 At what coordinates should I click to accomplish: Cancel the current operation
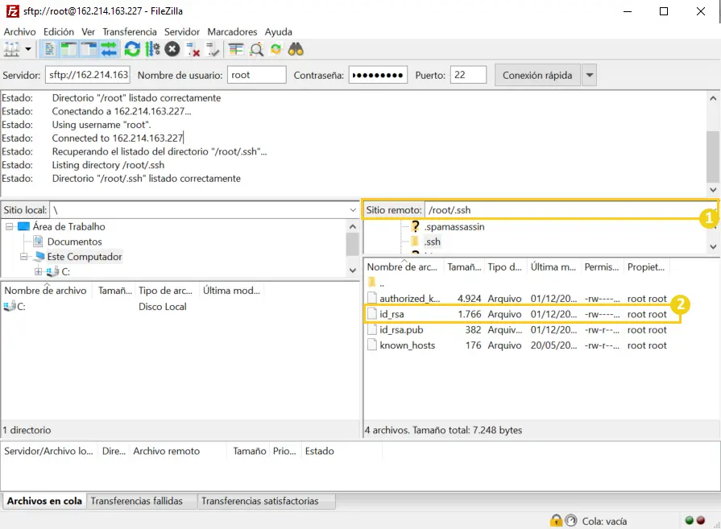[x=172, y=49]
